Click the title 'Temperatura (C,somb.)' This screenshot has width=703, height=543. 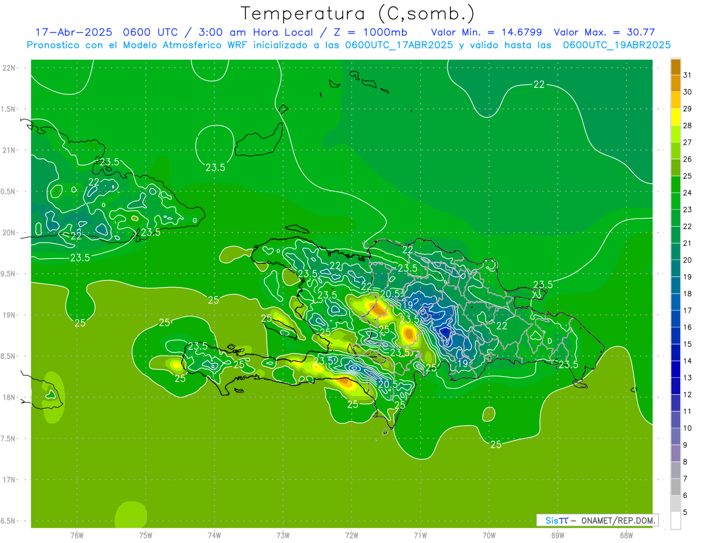click(358, 13)
